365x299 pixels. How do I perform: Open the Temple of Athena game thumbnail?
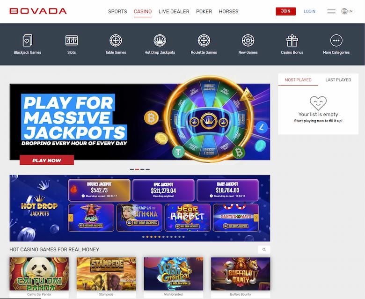[139, 218]
